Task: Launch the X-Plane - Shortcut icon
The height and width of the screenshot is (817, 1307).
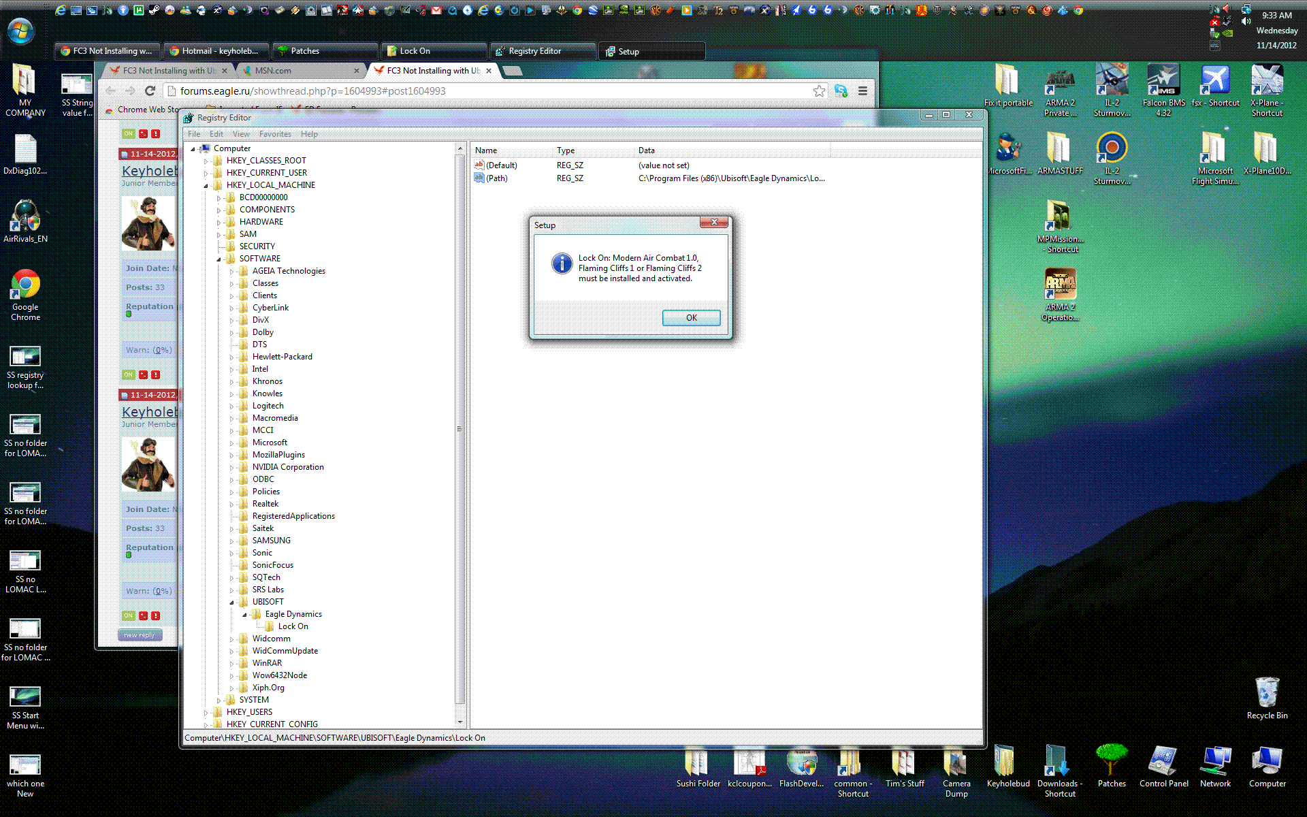Action: pyautogui.click(x=1267, y=90)
